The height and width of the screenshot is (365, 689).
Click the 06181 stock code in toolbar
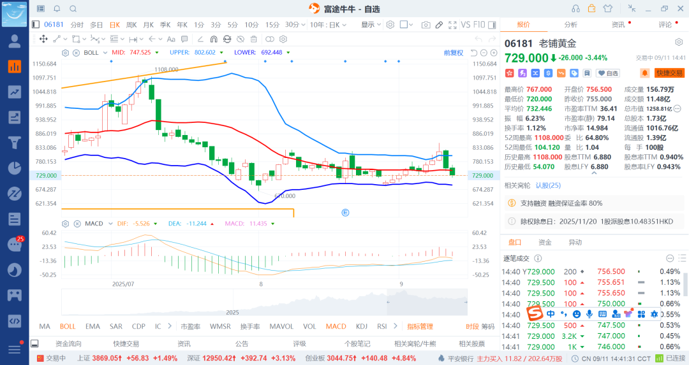click(54, 25)
